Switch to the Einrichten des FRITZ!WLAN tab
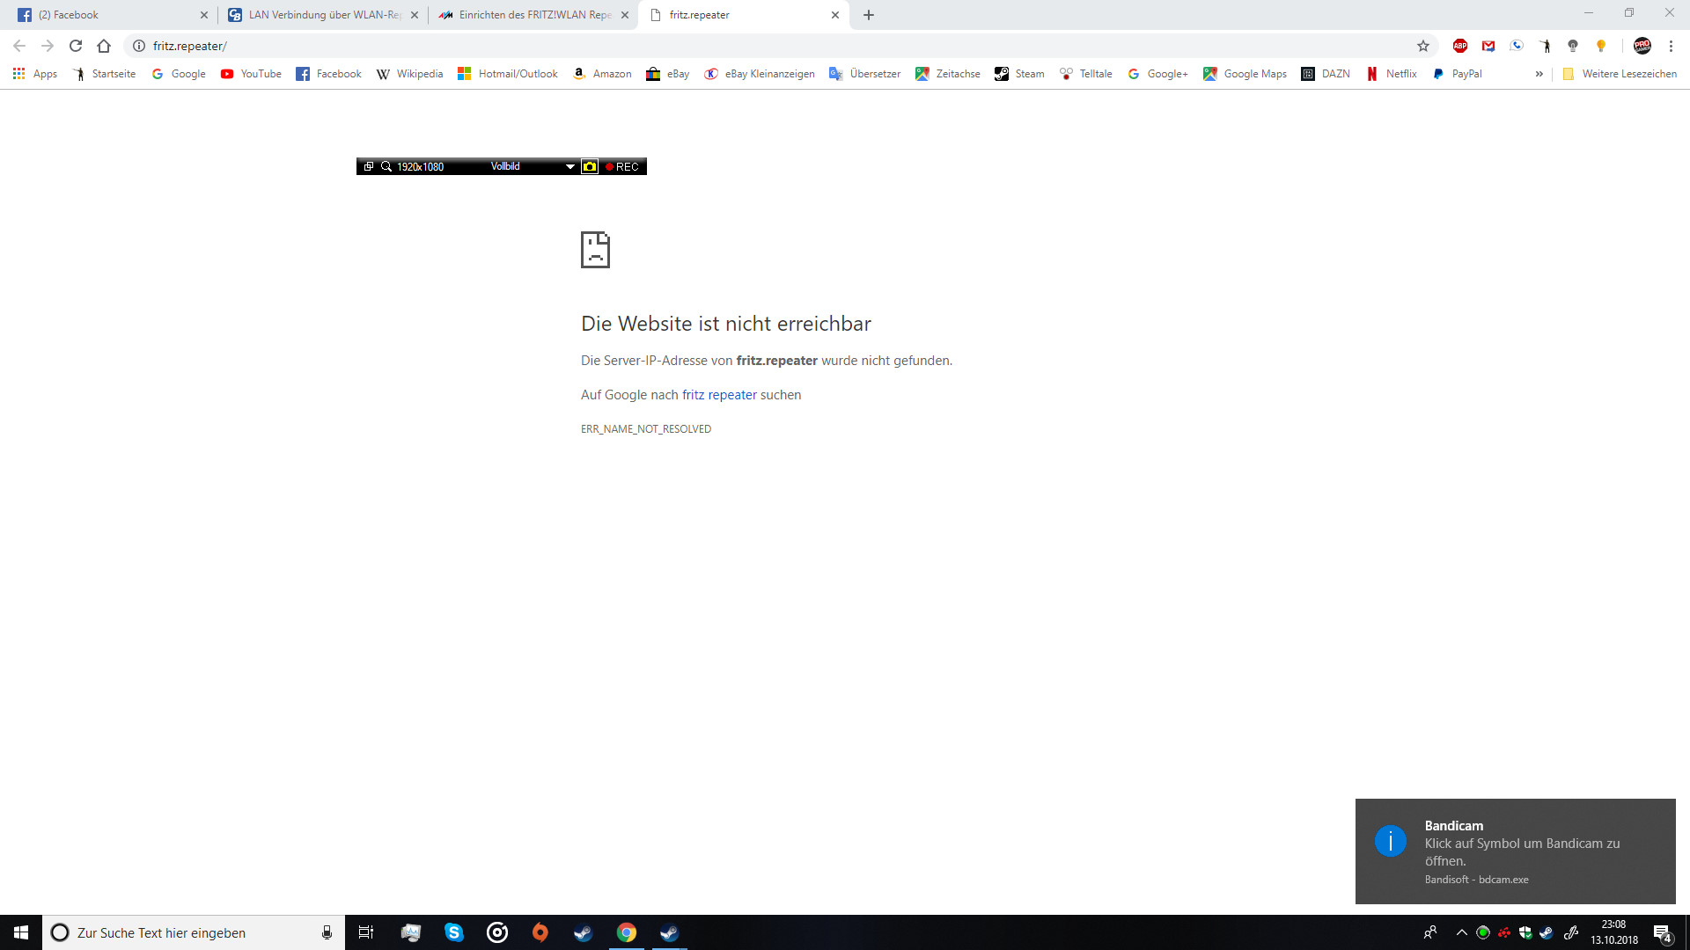The height and width of the screenshot is (950, 1690). (x=528, y=15)
